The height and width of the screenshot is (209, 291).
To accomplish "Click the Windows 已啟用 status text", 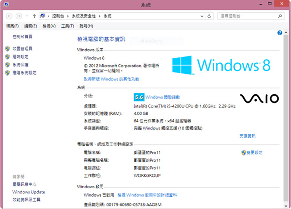I will (99, 195).
